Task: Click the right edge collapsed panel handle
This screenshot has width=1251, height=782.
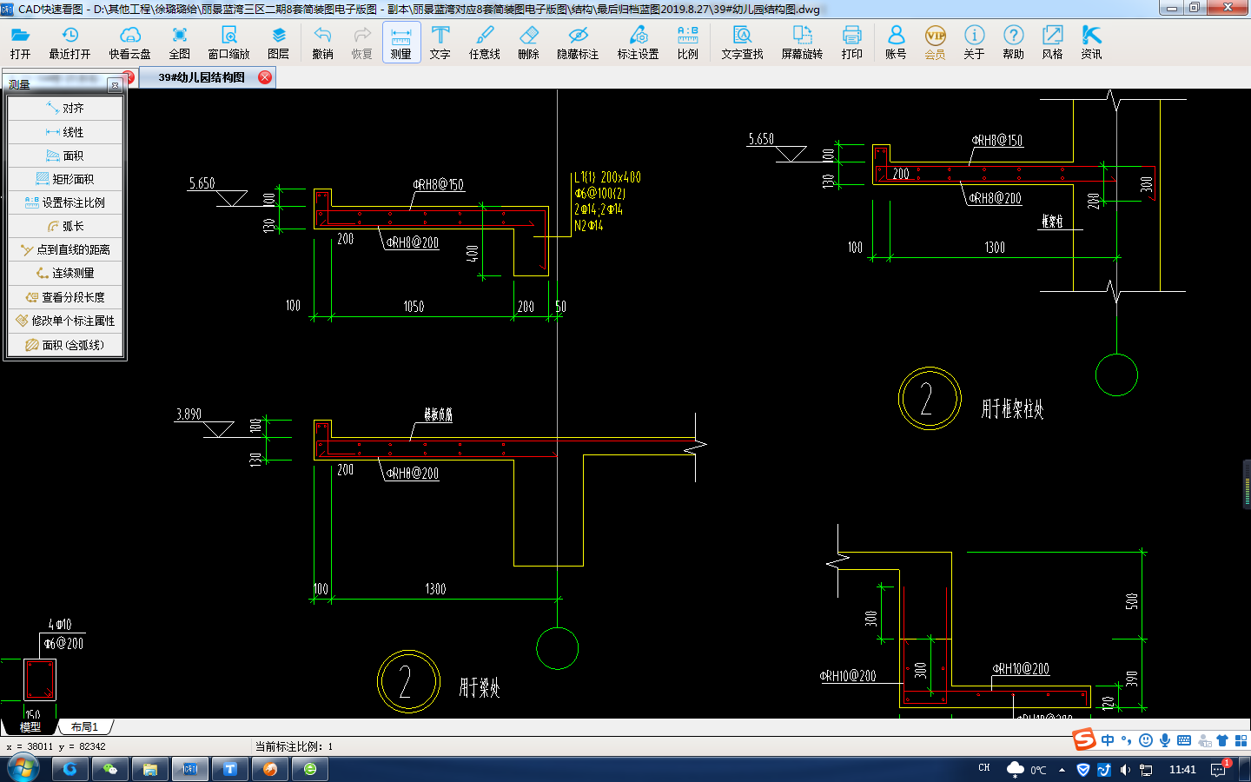Action: [1247, 483]
